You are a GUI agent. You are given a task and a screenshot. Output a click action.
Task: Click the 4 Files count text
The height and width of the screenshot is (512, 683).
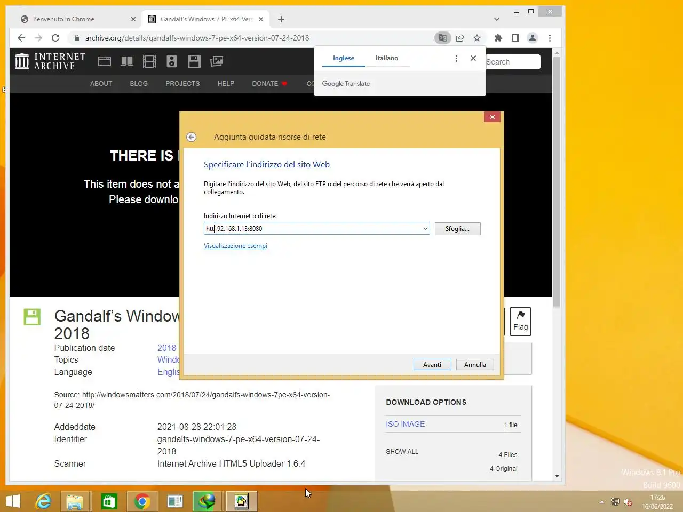pos(508,455)
